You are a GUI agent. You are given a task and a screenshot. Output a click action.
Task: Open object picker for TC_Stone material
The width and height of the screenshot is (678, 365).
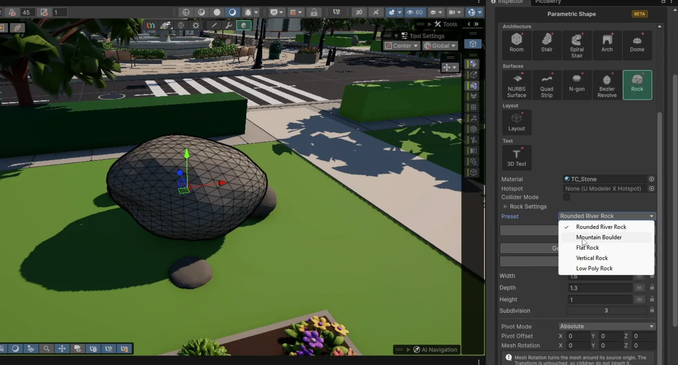point(652,179)
